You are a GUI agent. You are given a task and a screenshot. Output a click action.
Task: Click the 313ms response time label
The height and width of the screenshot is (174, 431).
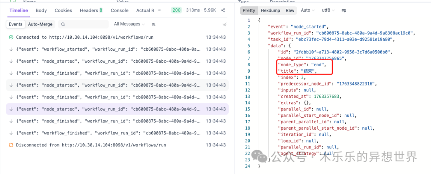192,10
